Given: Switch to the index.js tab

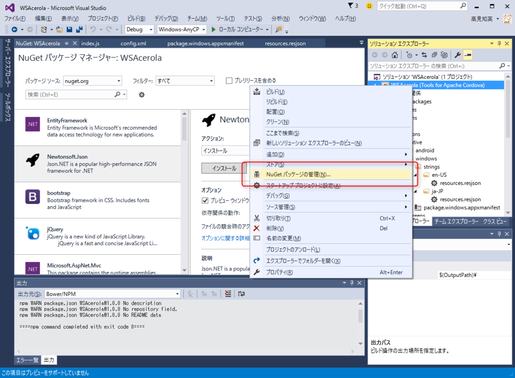Looking at the screenshot, I should [91, 43].
